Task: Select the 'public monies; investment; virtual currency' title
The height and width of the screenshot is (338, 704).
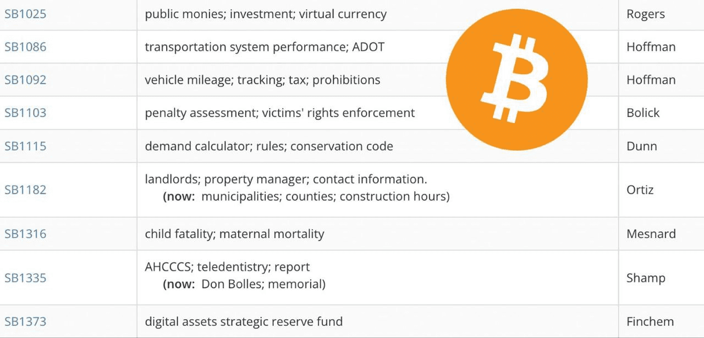Action: point(266,14)
